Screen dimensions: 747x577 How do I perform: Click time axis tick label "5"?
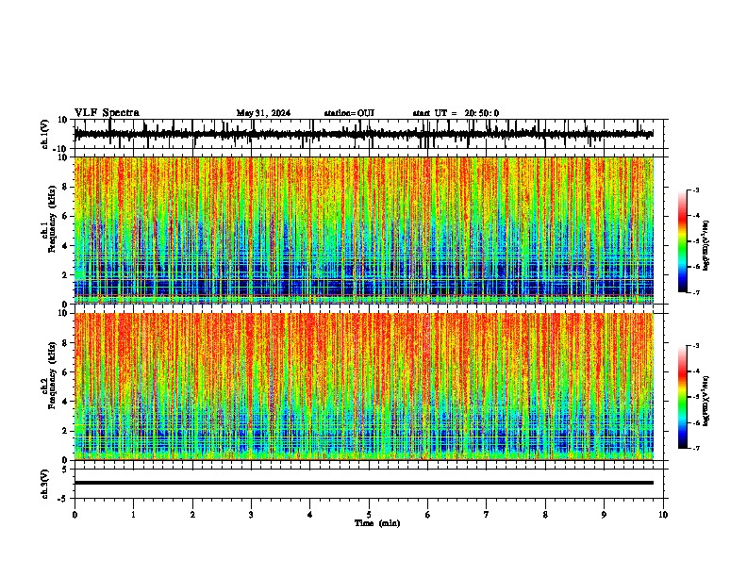[x=369, y=515]
